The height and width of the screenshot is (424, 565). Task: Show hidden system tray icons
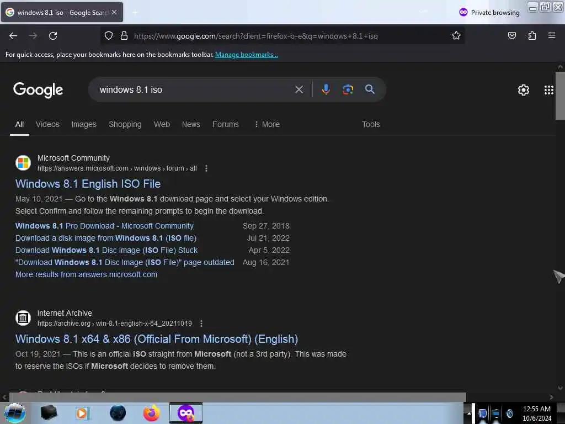[x=469, y=414]
